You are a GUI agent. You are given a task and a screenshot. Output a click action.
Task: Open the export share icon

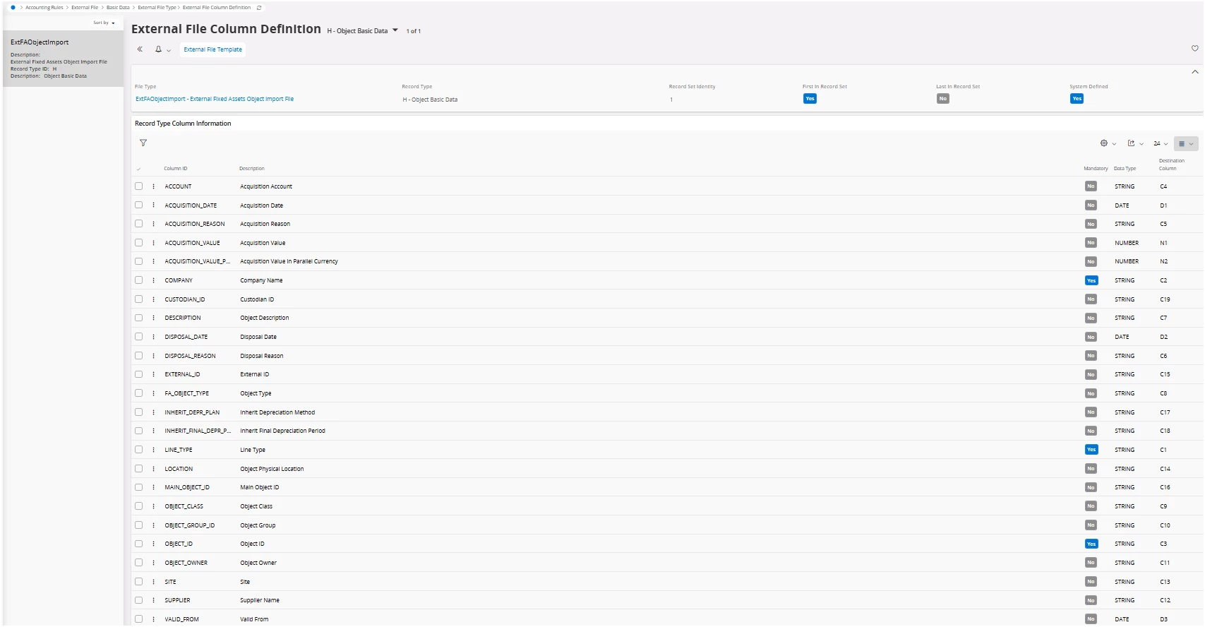point(1131,143)
